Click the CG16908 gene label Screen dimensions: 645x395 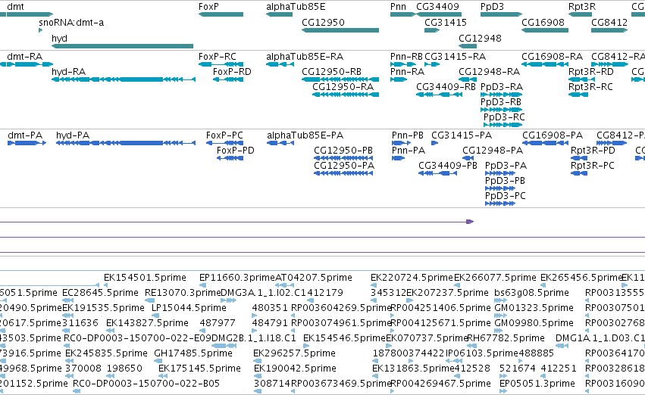tap(543, 22)
